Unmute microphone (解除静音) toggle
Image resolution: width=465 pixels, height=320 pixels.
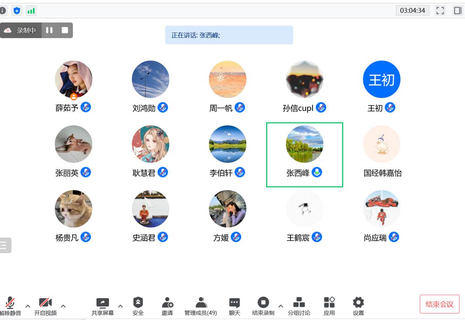click(10, 303)
